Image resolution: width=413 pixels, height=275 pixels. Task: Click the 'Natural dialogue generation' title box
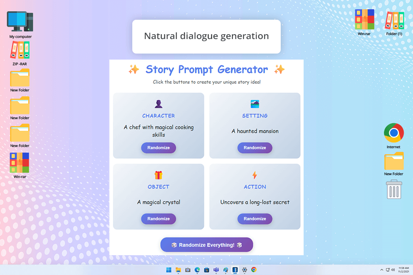(206, 37)
